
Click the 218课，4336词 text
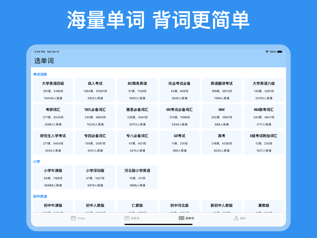(222, 143)
